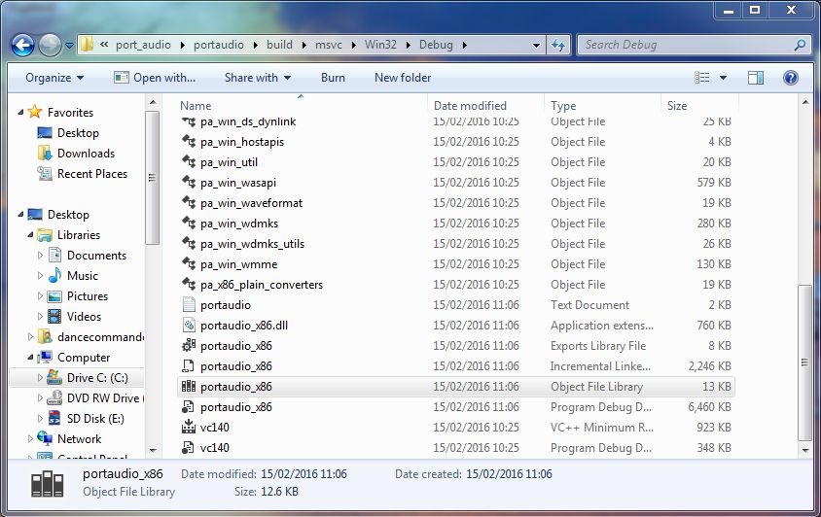Select port_audio in the breadcrumb path

143,45
